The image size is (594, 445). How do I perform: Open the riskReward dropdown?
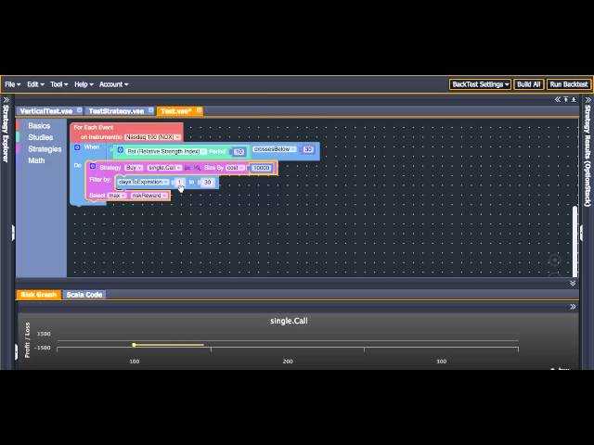pyautogui.click(x=148, y=196)
